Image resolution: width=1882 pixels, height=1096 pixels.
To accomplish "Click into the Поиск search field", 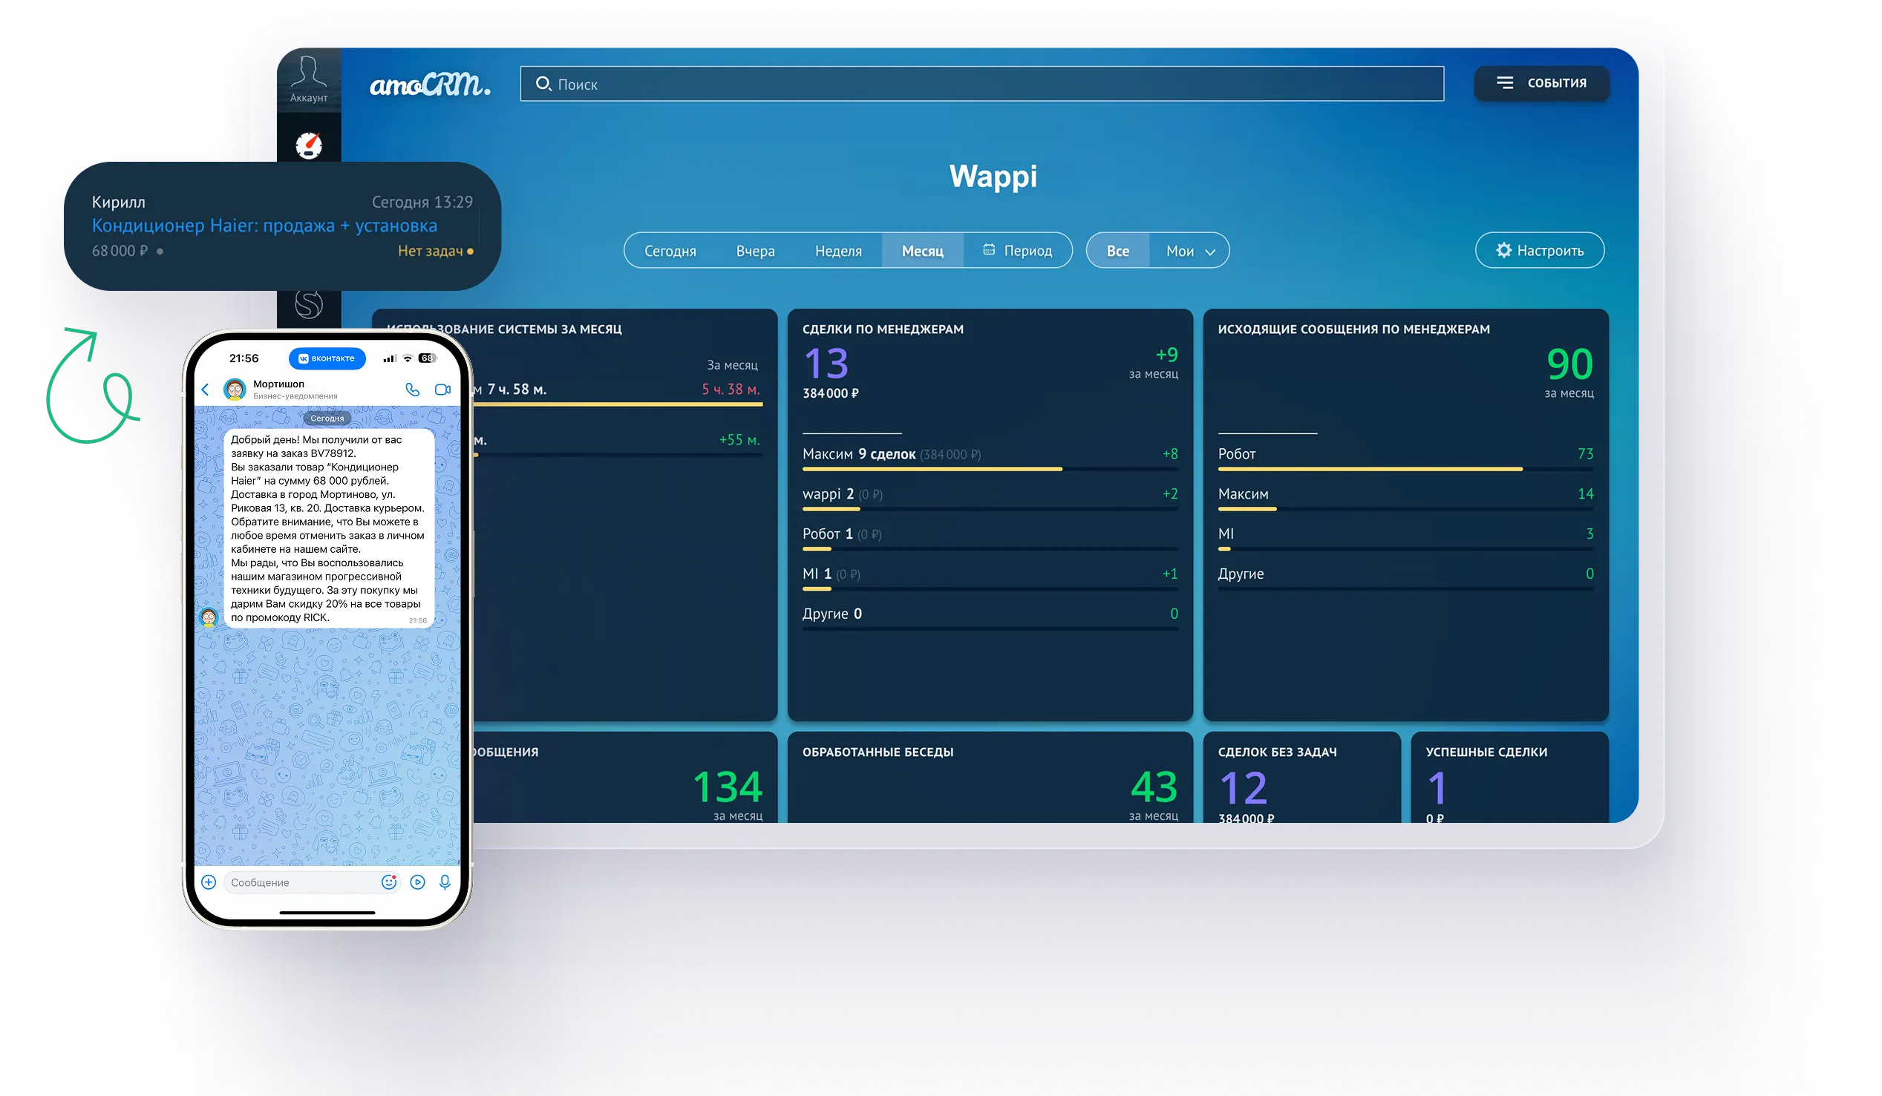I will [x=982, y=84].
